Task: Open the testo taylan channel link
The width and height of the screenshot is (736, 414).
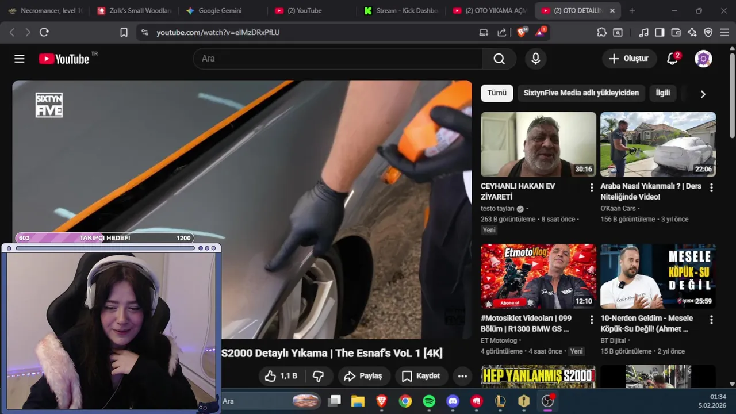Action: pyautogui.click(x=497, y=209)
